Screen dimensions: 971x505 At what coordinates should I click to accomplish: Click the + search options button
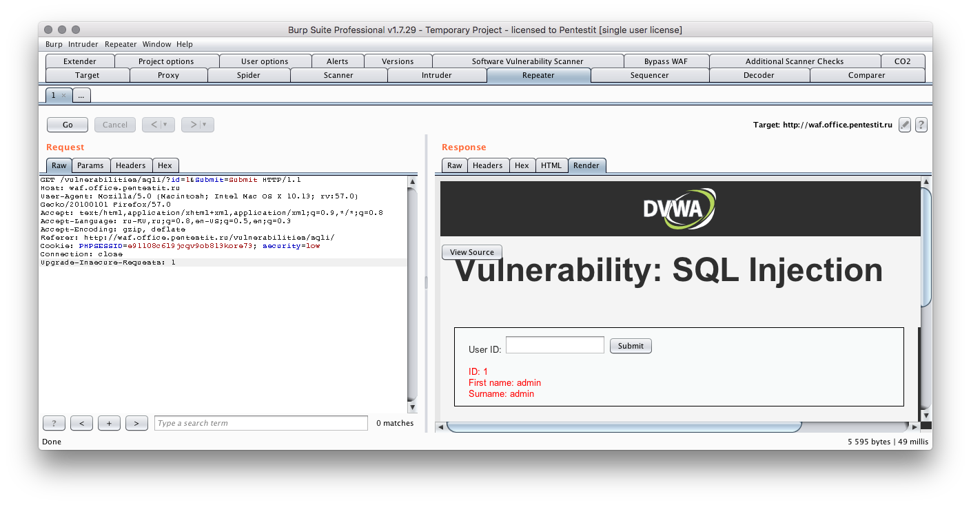[x=109, y=423]
